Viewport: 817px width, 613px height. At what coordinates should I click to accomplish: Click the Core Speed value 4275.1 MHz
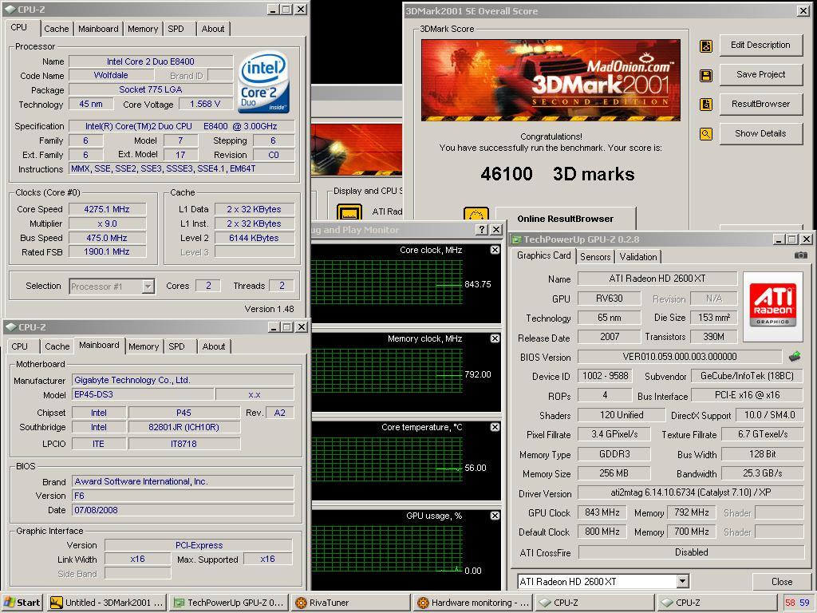click(107, 209)
